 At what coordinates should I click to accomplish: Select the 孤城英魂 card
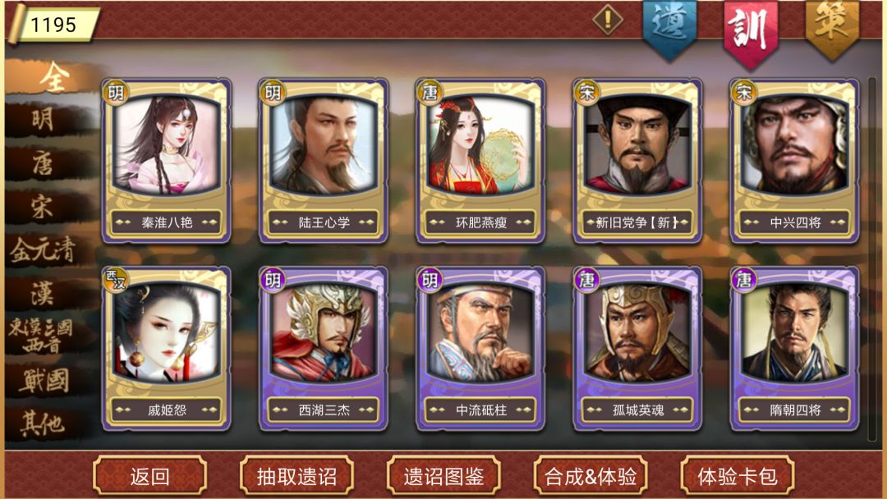(638, 349)
